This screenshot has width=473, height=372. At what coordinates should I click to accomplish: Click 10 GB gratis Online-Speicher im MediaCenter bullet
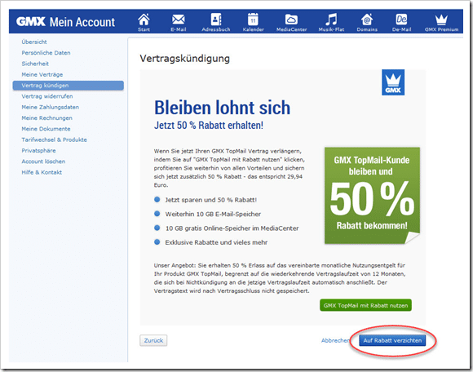tap(232, 228)
